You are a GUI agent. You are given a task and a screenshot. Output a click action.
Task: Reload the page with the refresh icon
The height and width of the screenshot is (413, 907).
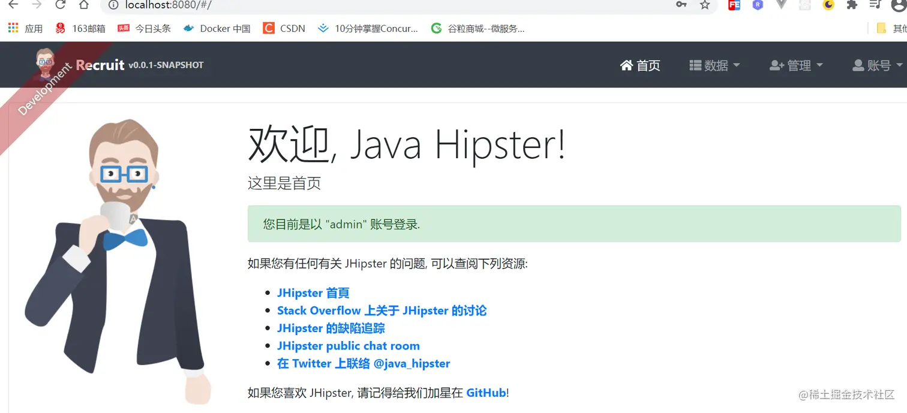(60, 5)
